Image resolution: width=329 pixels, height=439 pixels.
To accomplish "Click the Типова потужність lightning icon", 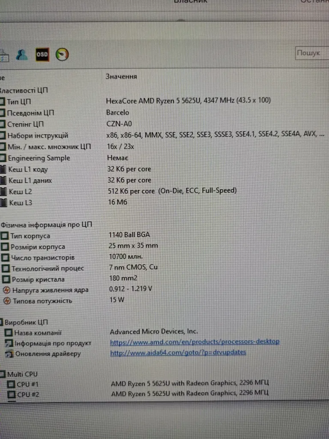I will coord(7,301).
